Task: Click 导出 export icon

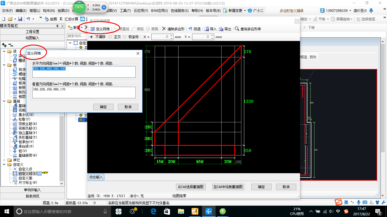Action: 225,29
